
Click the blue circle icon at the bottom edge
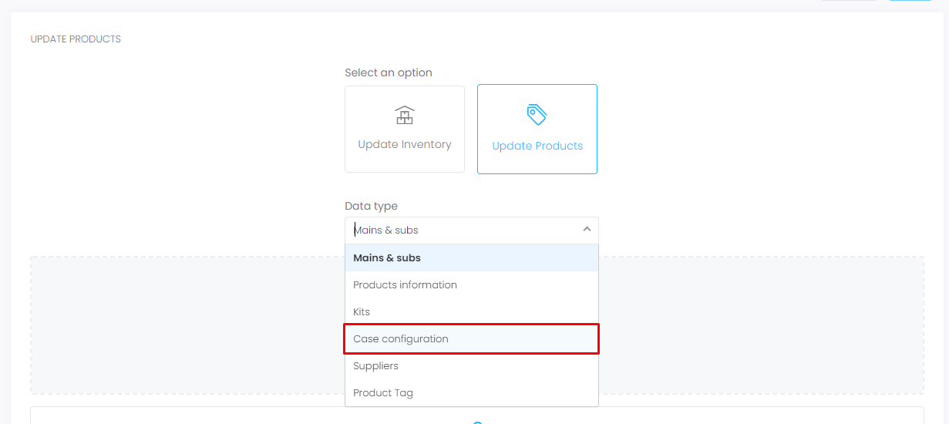(x=477, y=422)
